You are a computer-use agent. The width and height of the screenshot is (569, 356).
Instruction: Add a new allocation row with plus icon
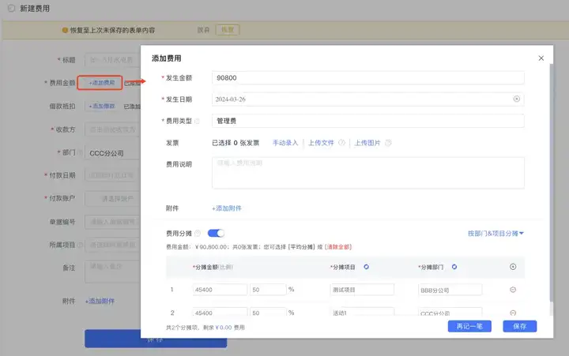tap(513, 267)
